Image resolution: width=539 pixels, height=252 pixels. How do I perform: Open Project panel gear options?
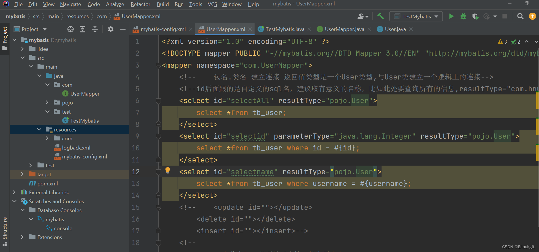[x=111, y=29]
